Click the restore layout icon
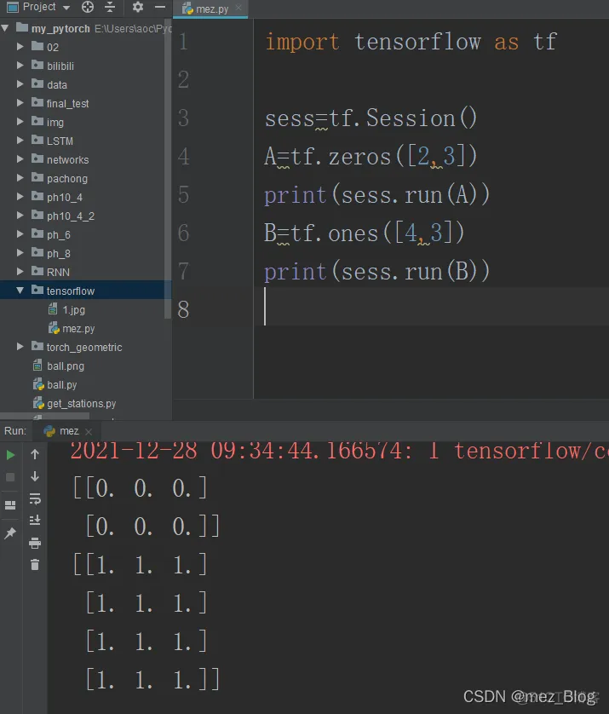Viewport: 609px width, 714px height. point(10,505)
